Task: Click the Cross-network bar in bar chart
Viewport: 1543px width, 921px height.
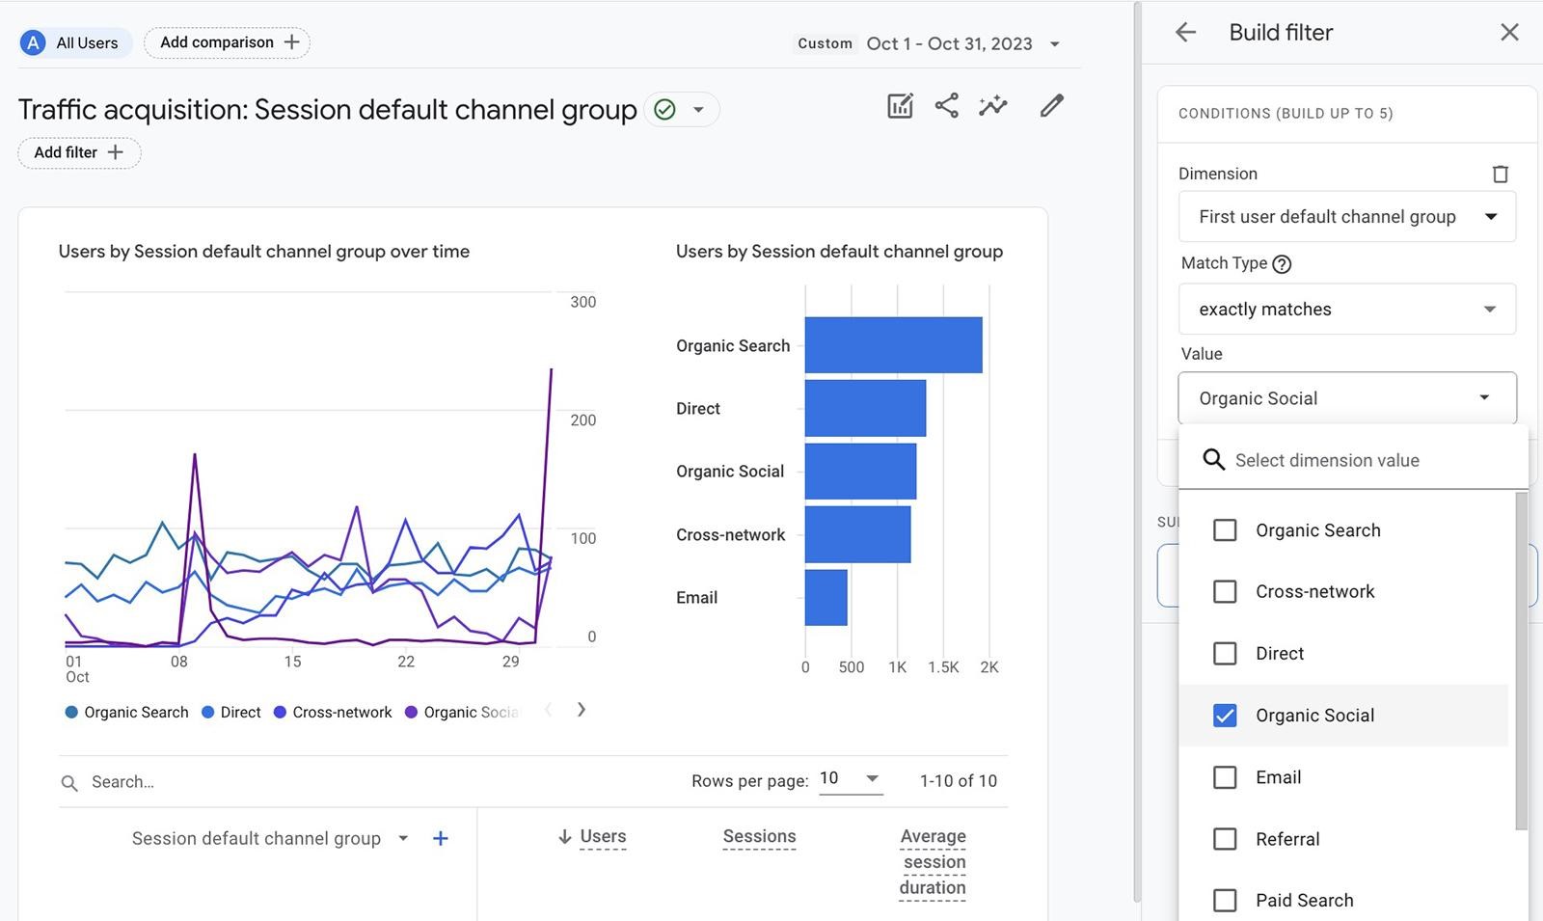Action: [857, 534]
